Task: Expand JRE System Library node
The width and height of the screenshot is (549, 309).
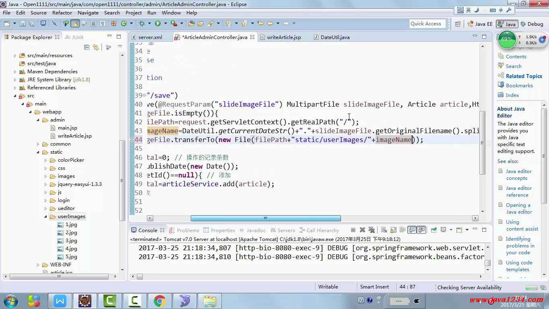Action: [x=15, y=80]
